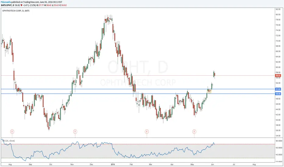Click the C:56.82 close value in header
Image resolution: width=284 pixels, height=167 pixels.
pyautogui.click(x=63, y=5)
